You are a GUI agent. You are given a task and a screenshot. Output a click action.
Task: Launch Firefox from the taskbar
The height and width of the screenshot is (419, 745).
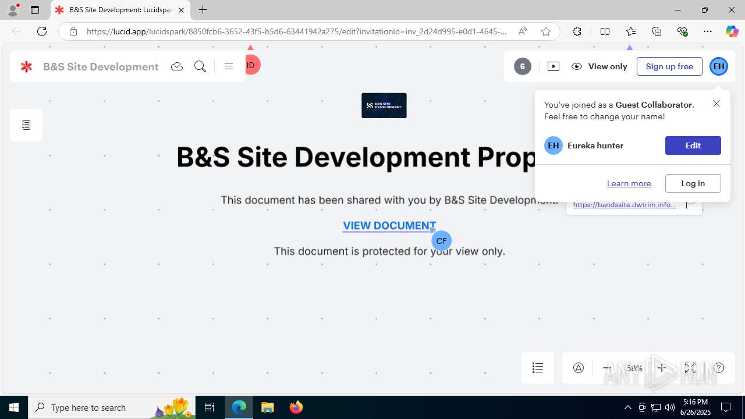point(296,407)
